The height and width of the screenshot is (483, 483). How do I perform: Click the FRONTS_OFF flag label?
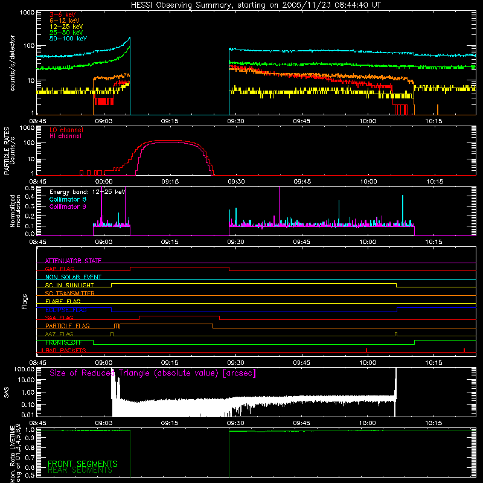(x=63, y=342)
